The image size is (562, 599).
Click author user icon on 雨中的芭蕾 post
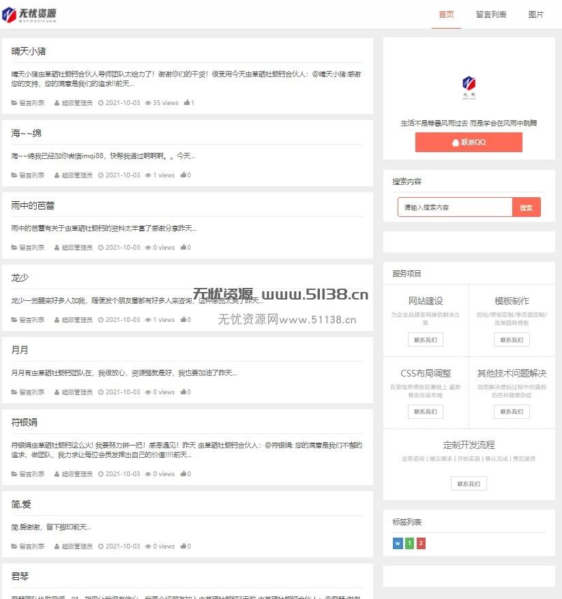pos(57,248)
